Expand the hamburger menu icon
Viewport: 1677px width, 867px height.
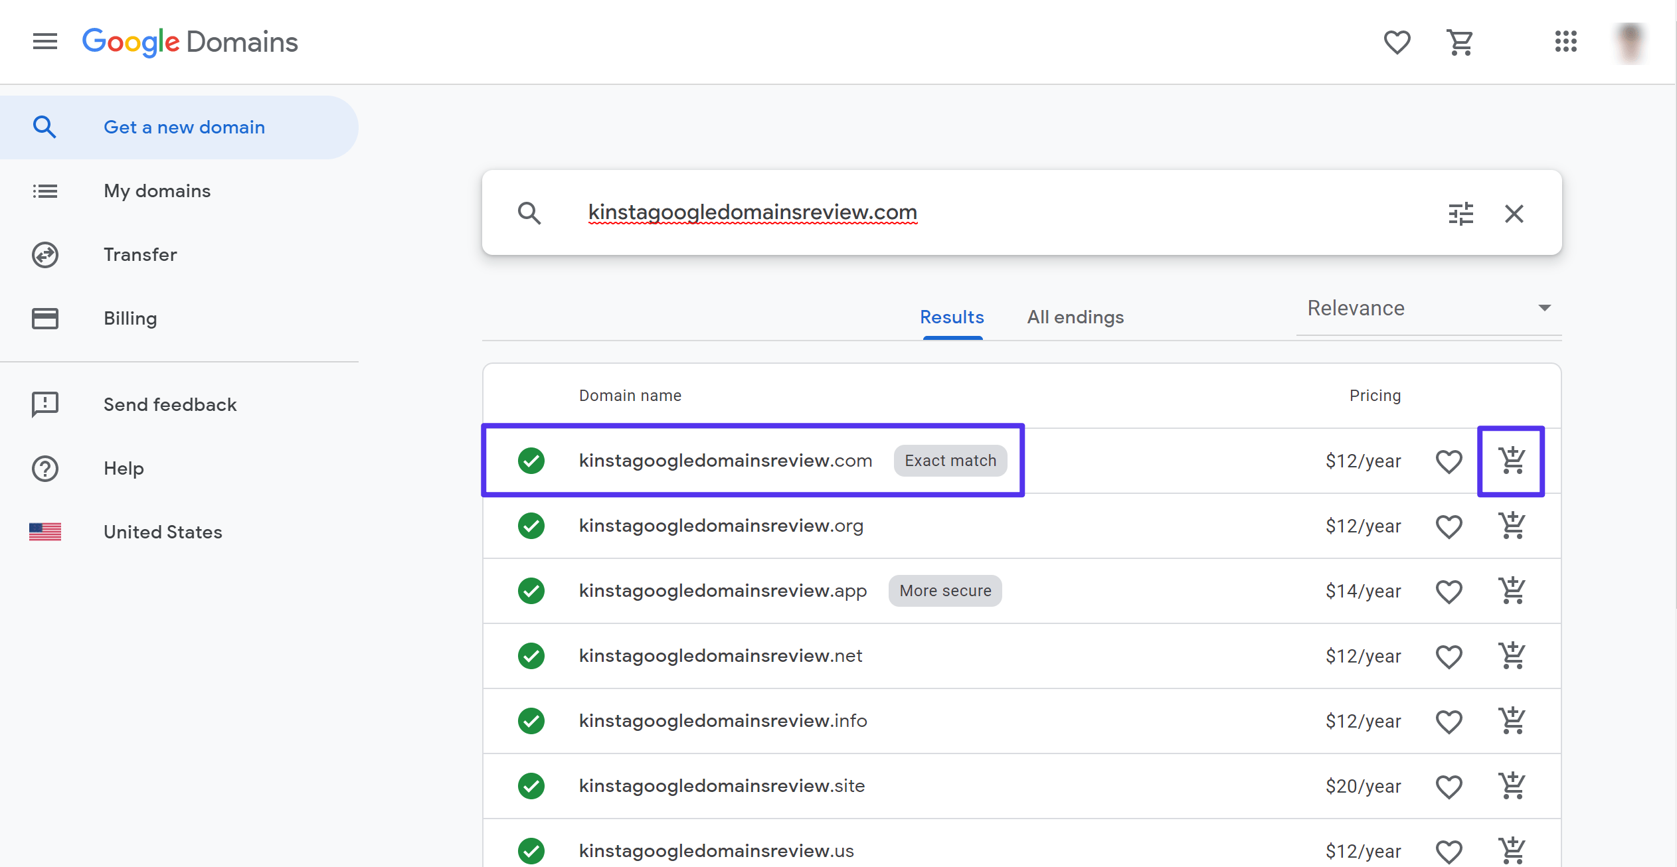click(44, 41)
